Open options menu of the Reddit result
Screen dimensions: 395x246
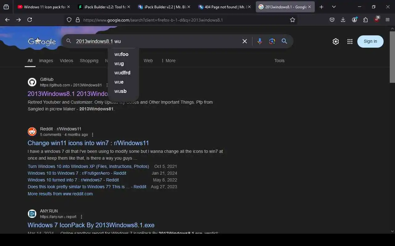[x=93, y=135]
